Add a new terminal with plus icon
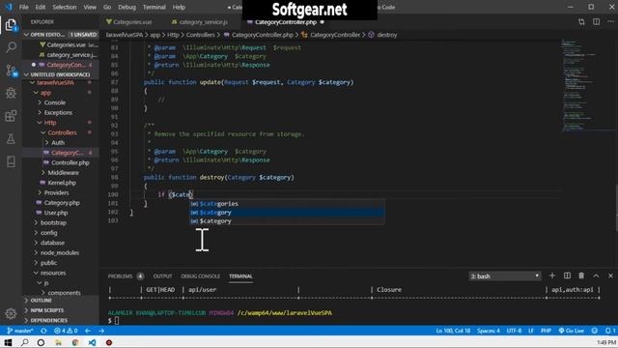 [x=552, y=275]
